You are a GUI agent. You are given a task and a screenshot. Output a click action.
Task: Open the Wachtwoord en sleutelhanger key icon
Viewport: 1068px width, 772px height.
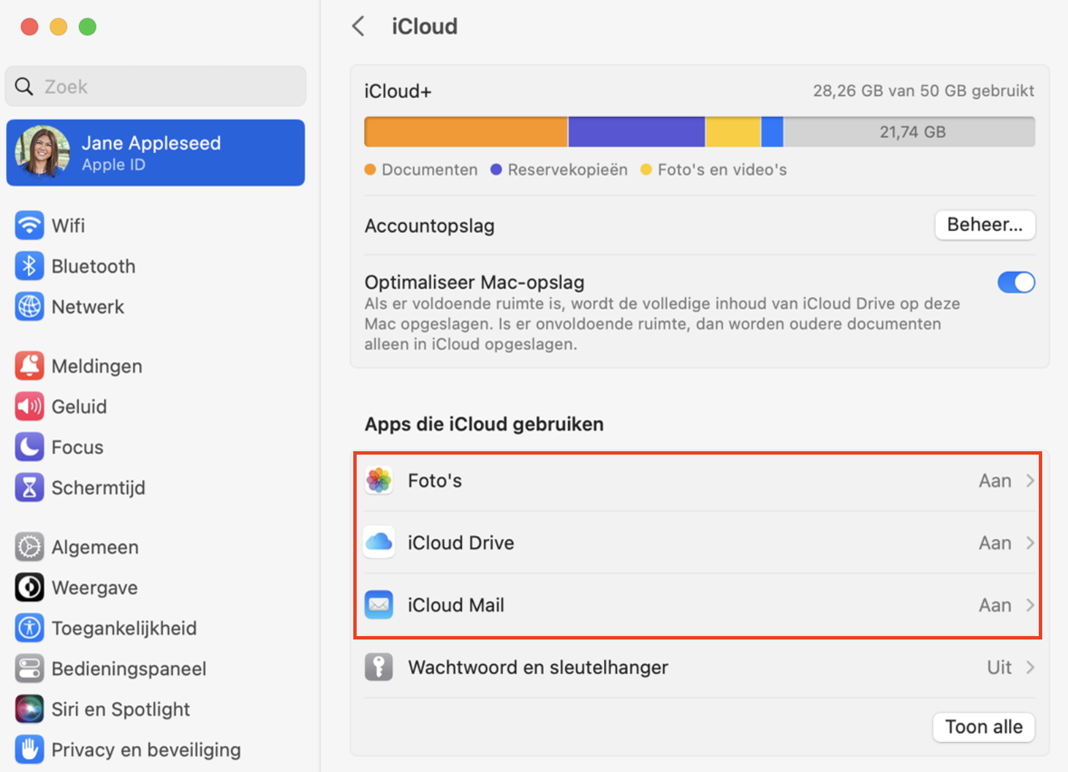click(378, 667)
